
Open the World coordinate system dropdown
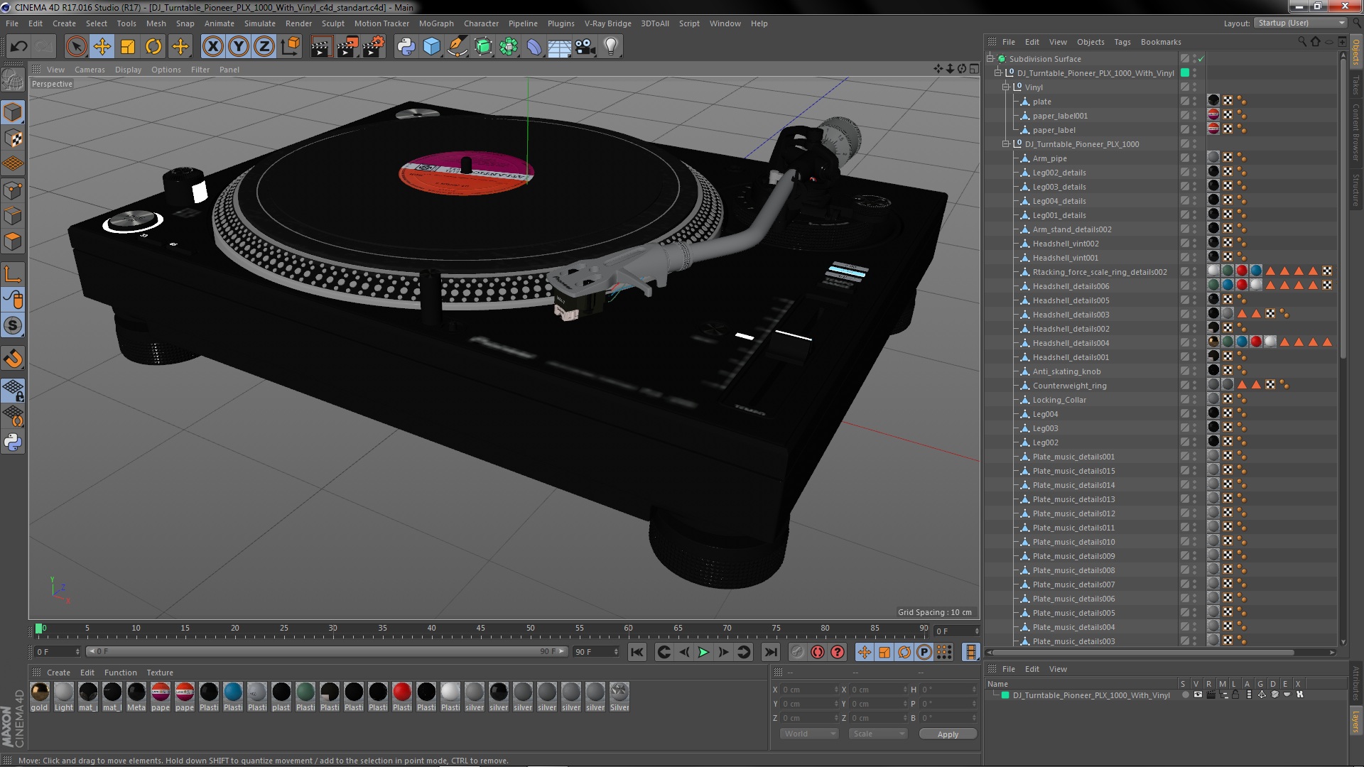pyautogui.click(x=808, y=734)
